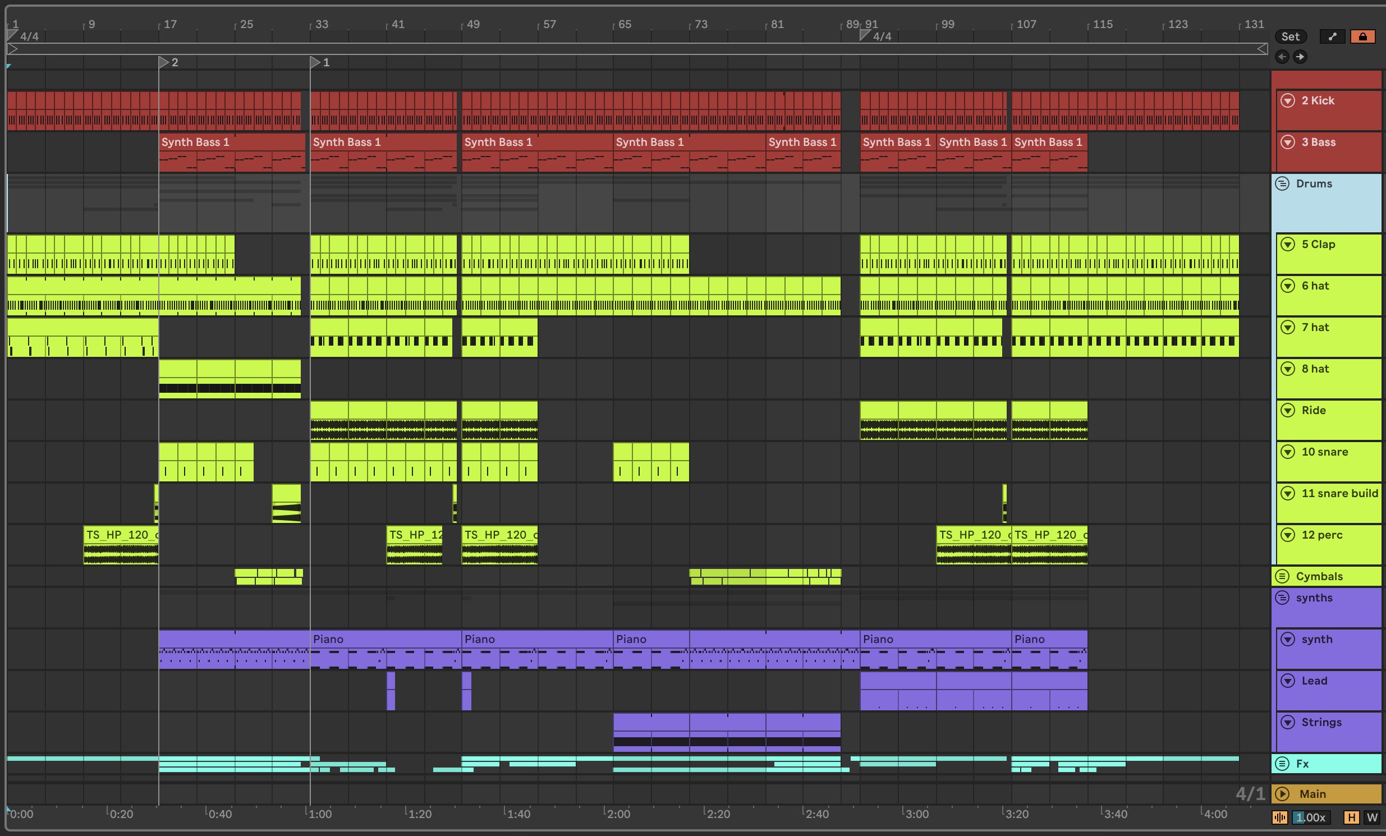Click the Main track unfold icon

click(1282, 794)
